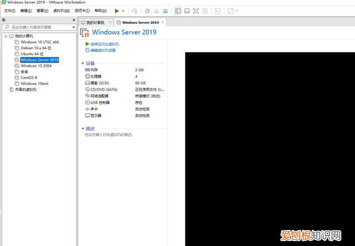Click the 显示器 display device row
The image size is (355, 246).
124,116
